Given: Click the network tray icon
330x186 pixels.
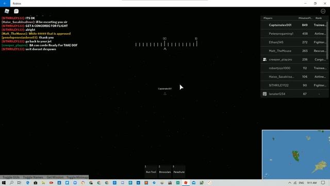Looking at the screenshot, I should coord(295,182).
